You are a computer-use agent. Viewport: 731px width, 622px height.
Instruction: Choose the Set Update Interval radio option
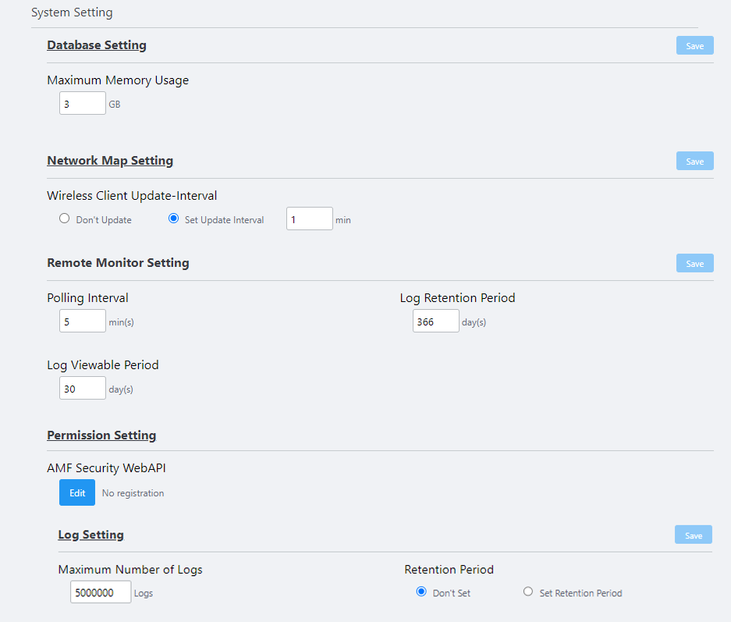pyautogui.click(x=174, y=219)
